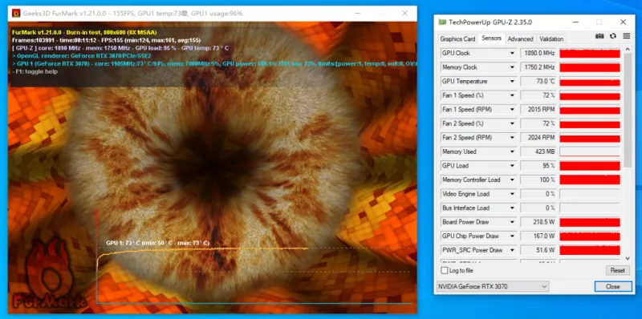Expand the PWR_SRC Power Draw dropdown
Screen dimensions: 642x319
512,250
